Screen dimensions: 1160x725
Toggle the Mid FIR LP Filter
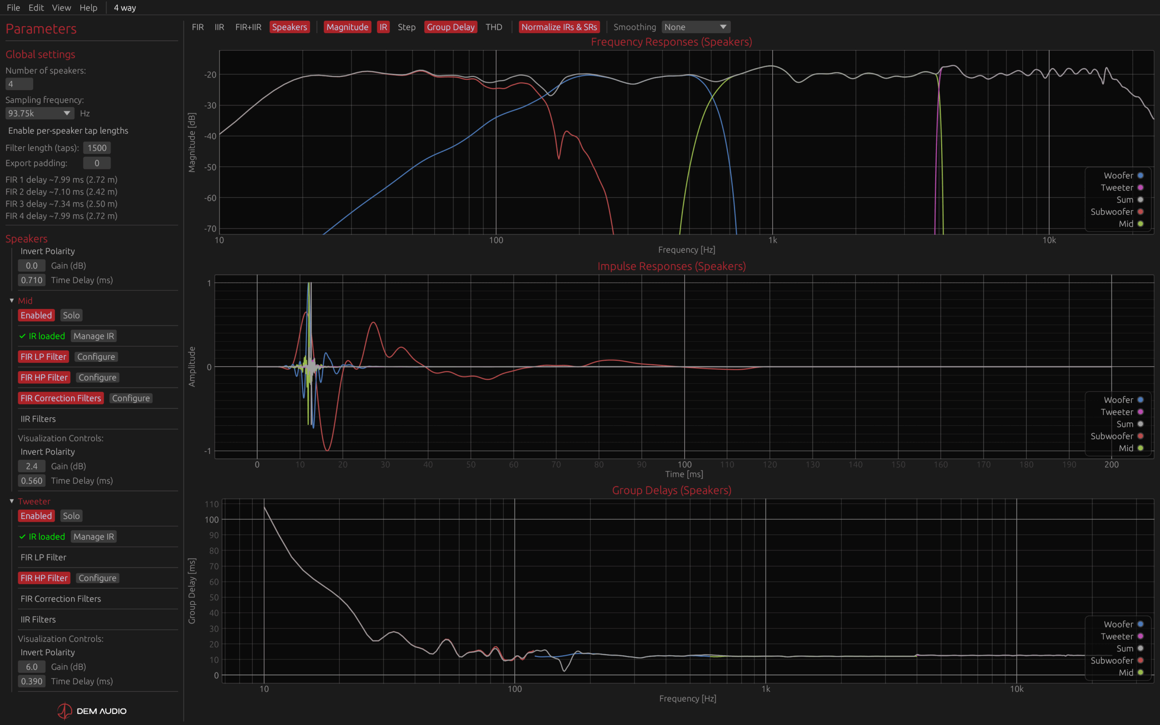pyautogui.click(x=43, y=357)
